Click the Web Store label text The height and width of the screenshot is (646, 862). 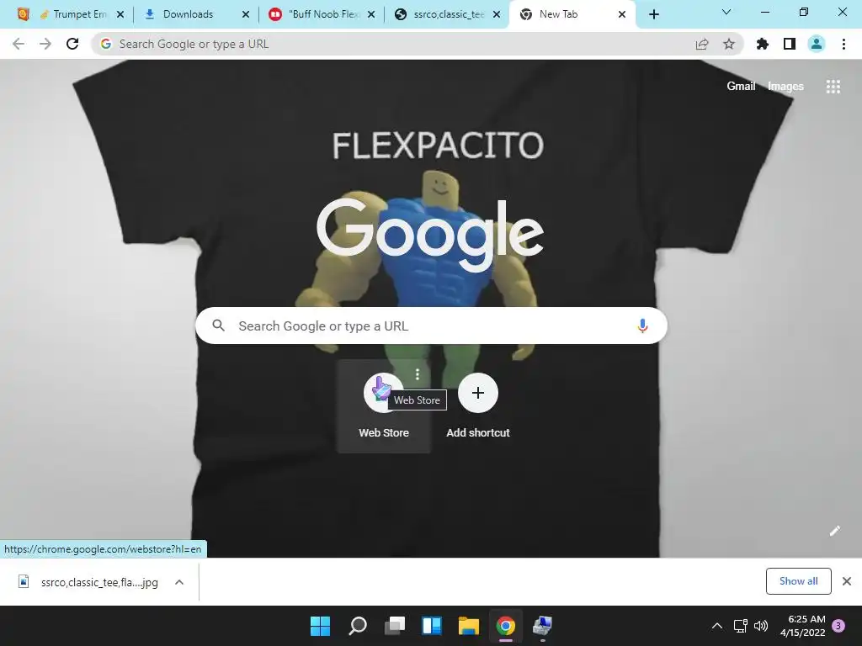tap(384, 433)
